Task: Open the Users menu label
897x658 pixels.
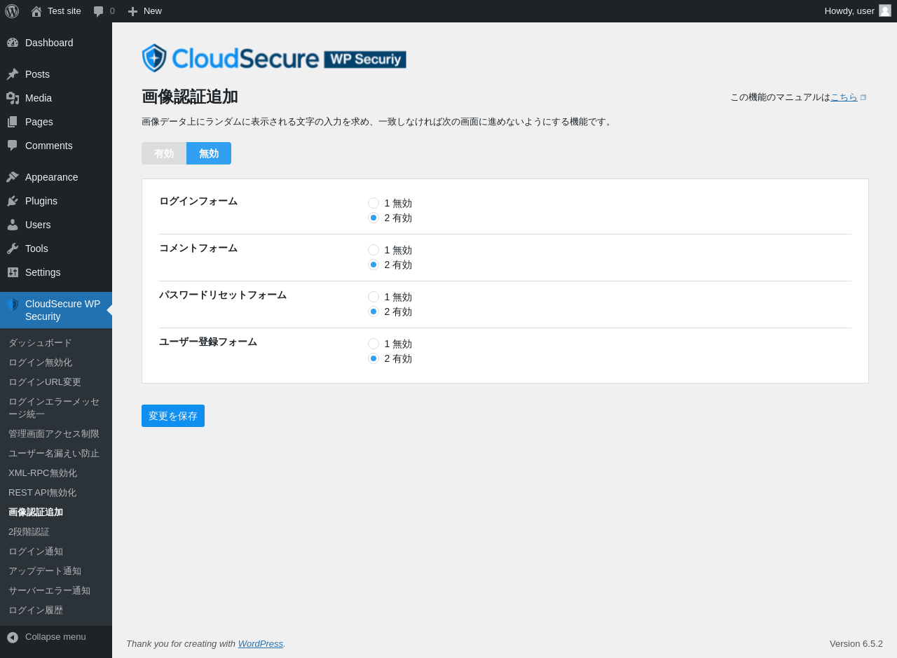Action: (38, 225)
